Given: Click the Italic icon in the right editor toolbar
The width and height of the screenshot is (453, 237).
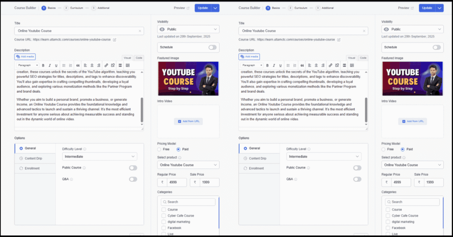Looking at the screenshot, I should [x=274, y=65].
